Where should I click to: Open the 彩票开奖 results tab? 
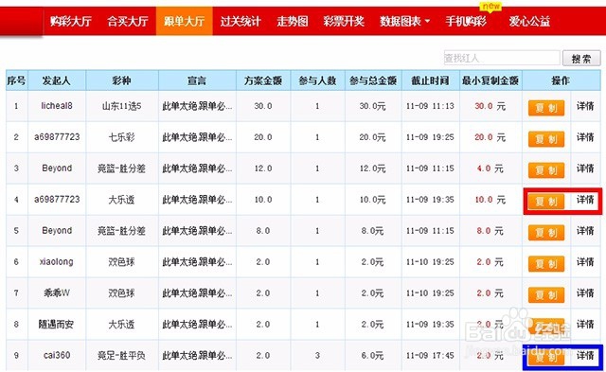coord(344,21)
